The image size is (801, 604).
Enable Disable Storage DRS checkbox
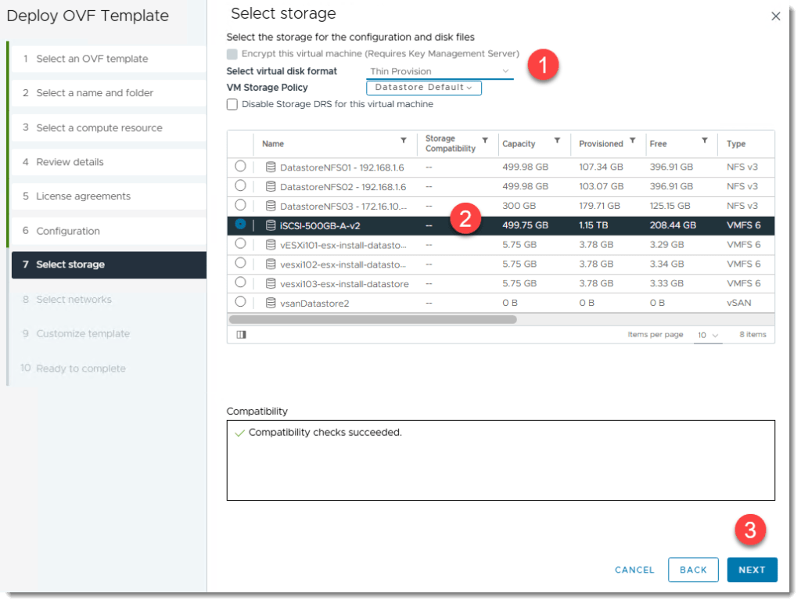(x=232, y=104)
